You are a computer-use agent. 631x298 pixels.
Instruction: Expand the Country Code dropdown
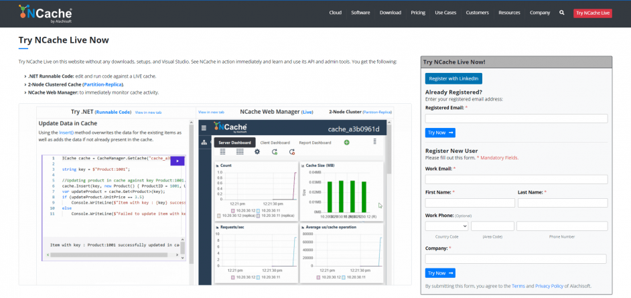pos(446,226)
